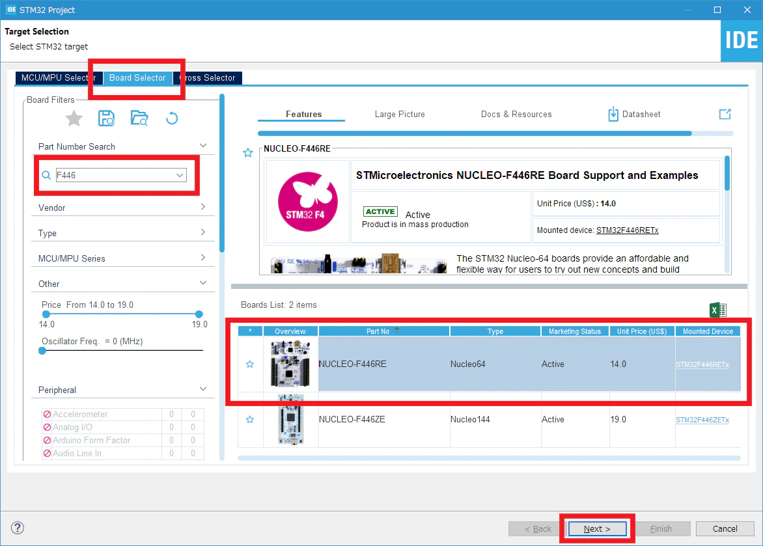This screenshot has height=546, width=763.
Task: Click the Oscillator Freq slider handle
Action: coord(42,350)
